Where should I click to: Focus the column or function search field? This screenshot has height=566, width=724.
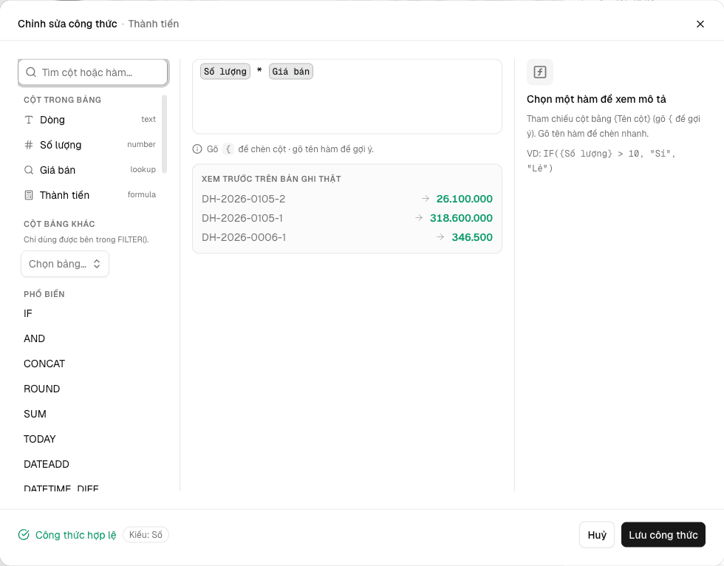[x=93, y=72]
